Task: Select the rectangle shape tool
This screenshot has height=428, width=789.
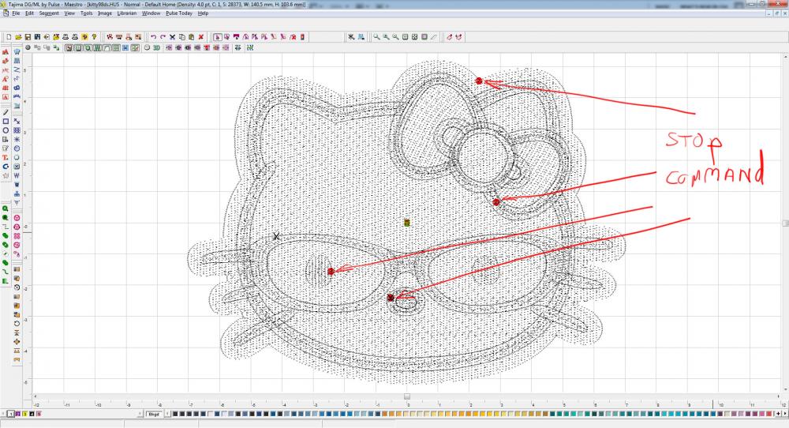Action: point(6,122)
